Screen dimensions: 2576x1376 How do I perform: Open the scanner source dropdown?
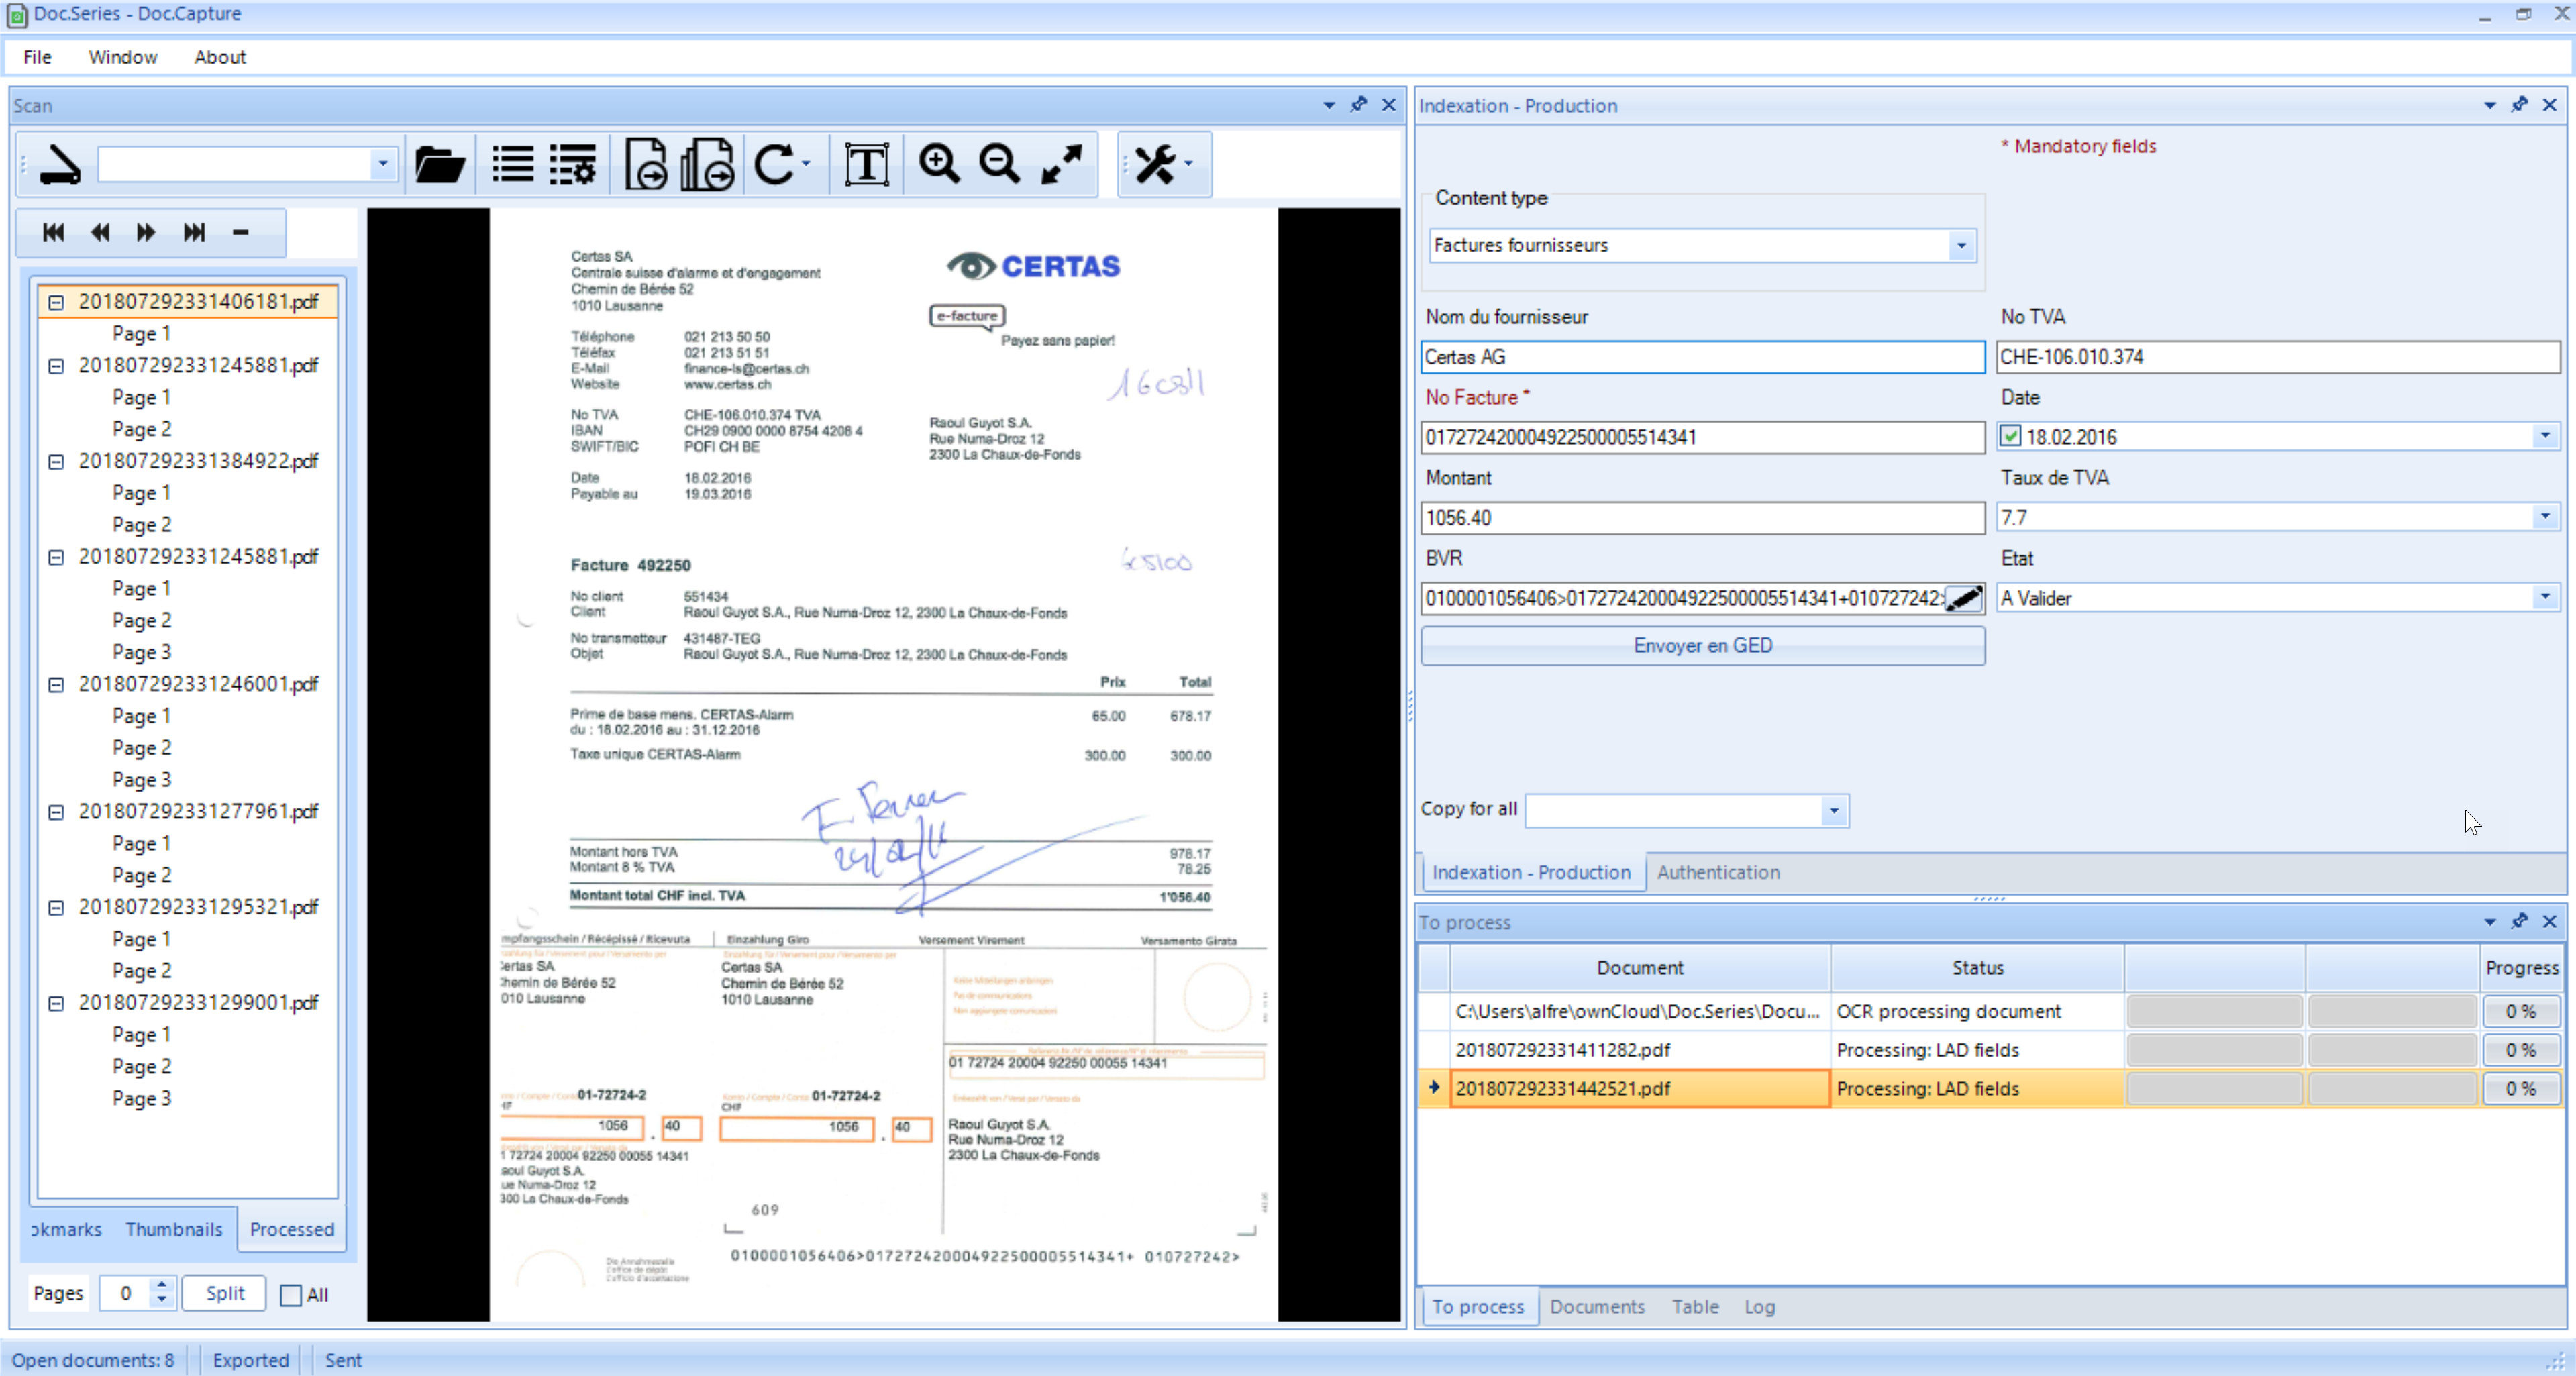coord(382,164)
